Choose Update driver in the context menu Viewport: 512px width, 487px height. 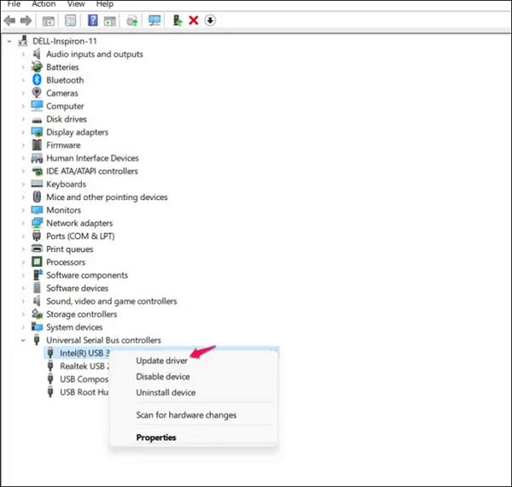[161, 361]
